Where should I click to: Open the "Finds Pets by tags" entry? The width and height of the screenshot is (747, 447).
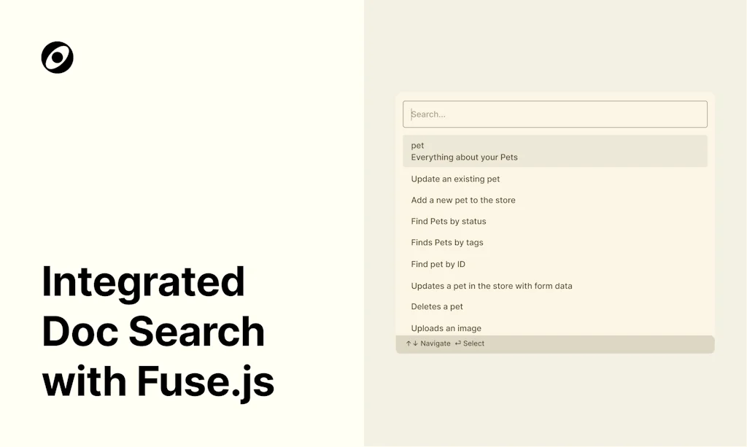pyautogui.click(x=447, y=242)
